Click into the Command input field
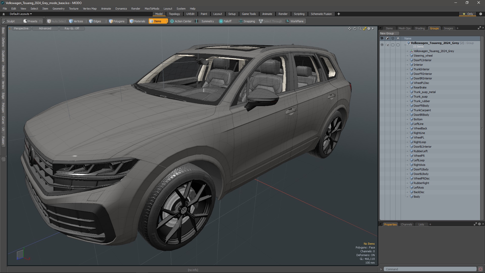The height and width of the screenshot is (273, 485). coord(430,269)
